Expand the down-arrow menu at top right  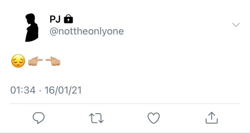236,25
